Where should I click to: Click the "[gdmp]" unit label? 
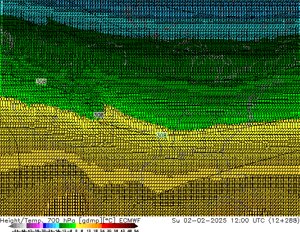point(90,221)
